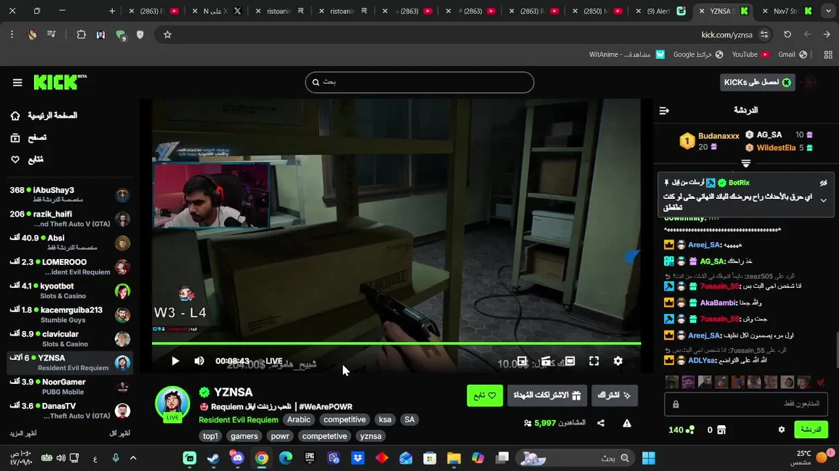Play the stream video
This screenshot has height=471, width=839.
tap(175, 361)
